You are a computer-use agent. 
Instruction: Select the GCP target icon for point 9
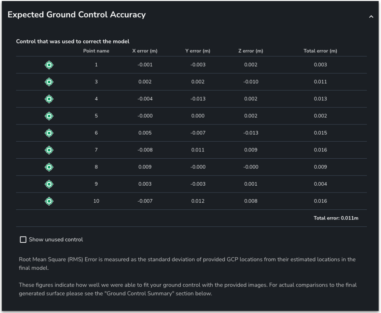(49, 184)
